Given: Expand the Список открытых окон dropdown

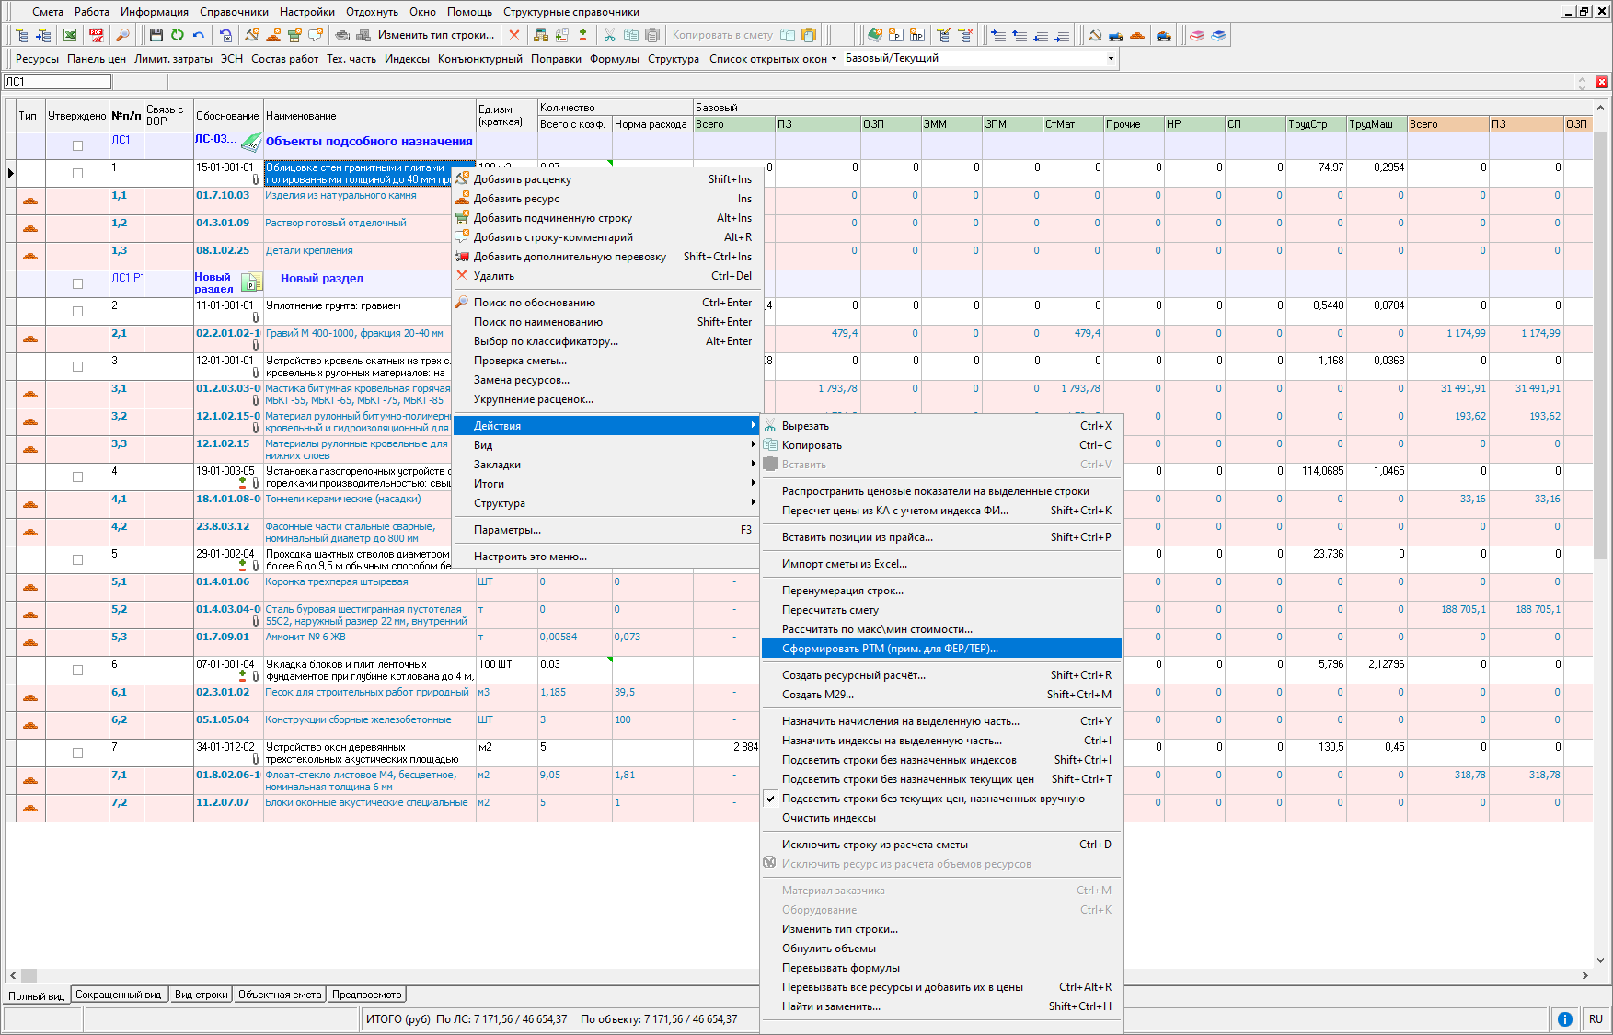Looking at the screenshot, I should tap(773, 59).
